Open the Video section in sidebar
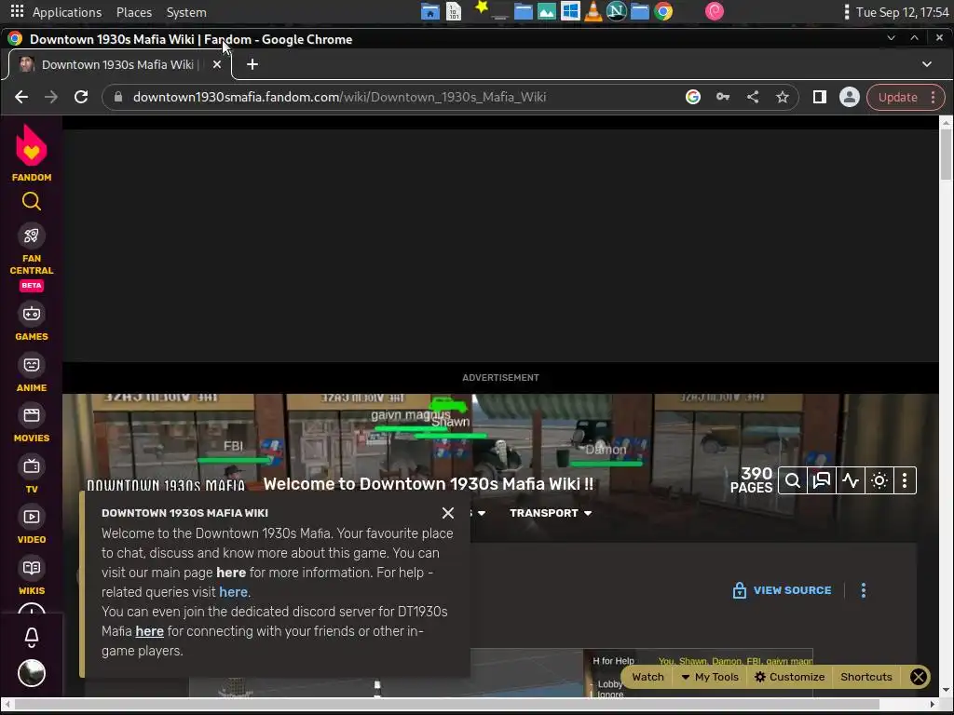This screenshot has height=715, width=954. 32,524
